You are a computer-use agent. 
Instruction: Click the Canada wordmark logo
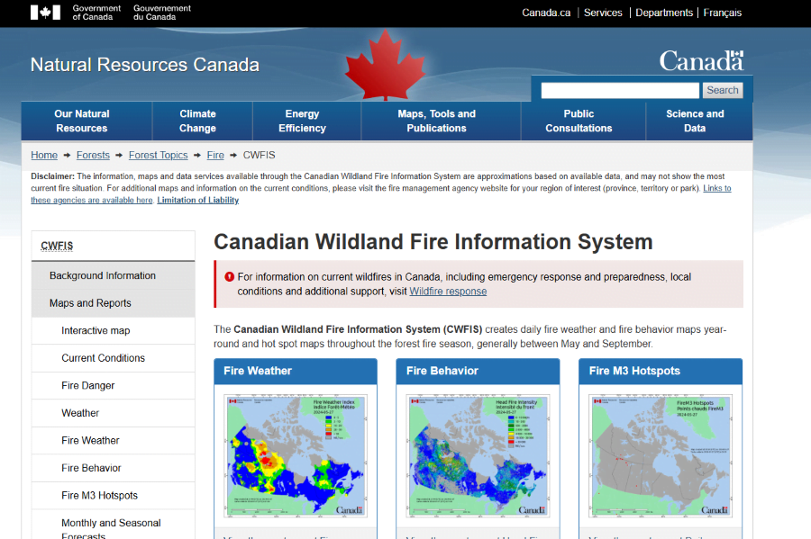pyautogui.click(x=701, y=61)
